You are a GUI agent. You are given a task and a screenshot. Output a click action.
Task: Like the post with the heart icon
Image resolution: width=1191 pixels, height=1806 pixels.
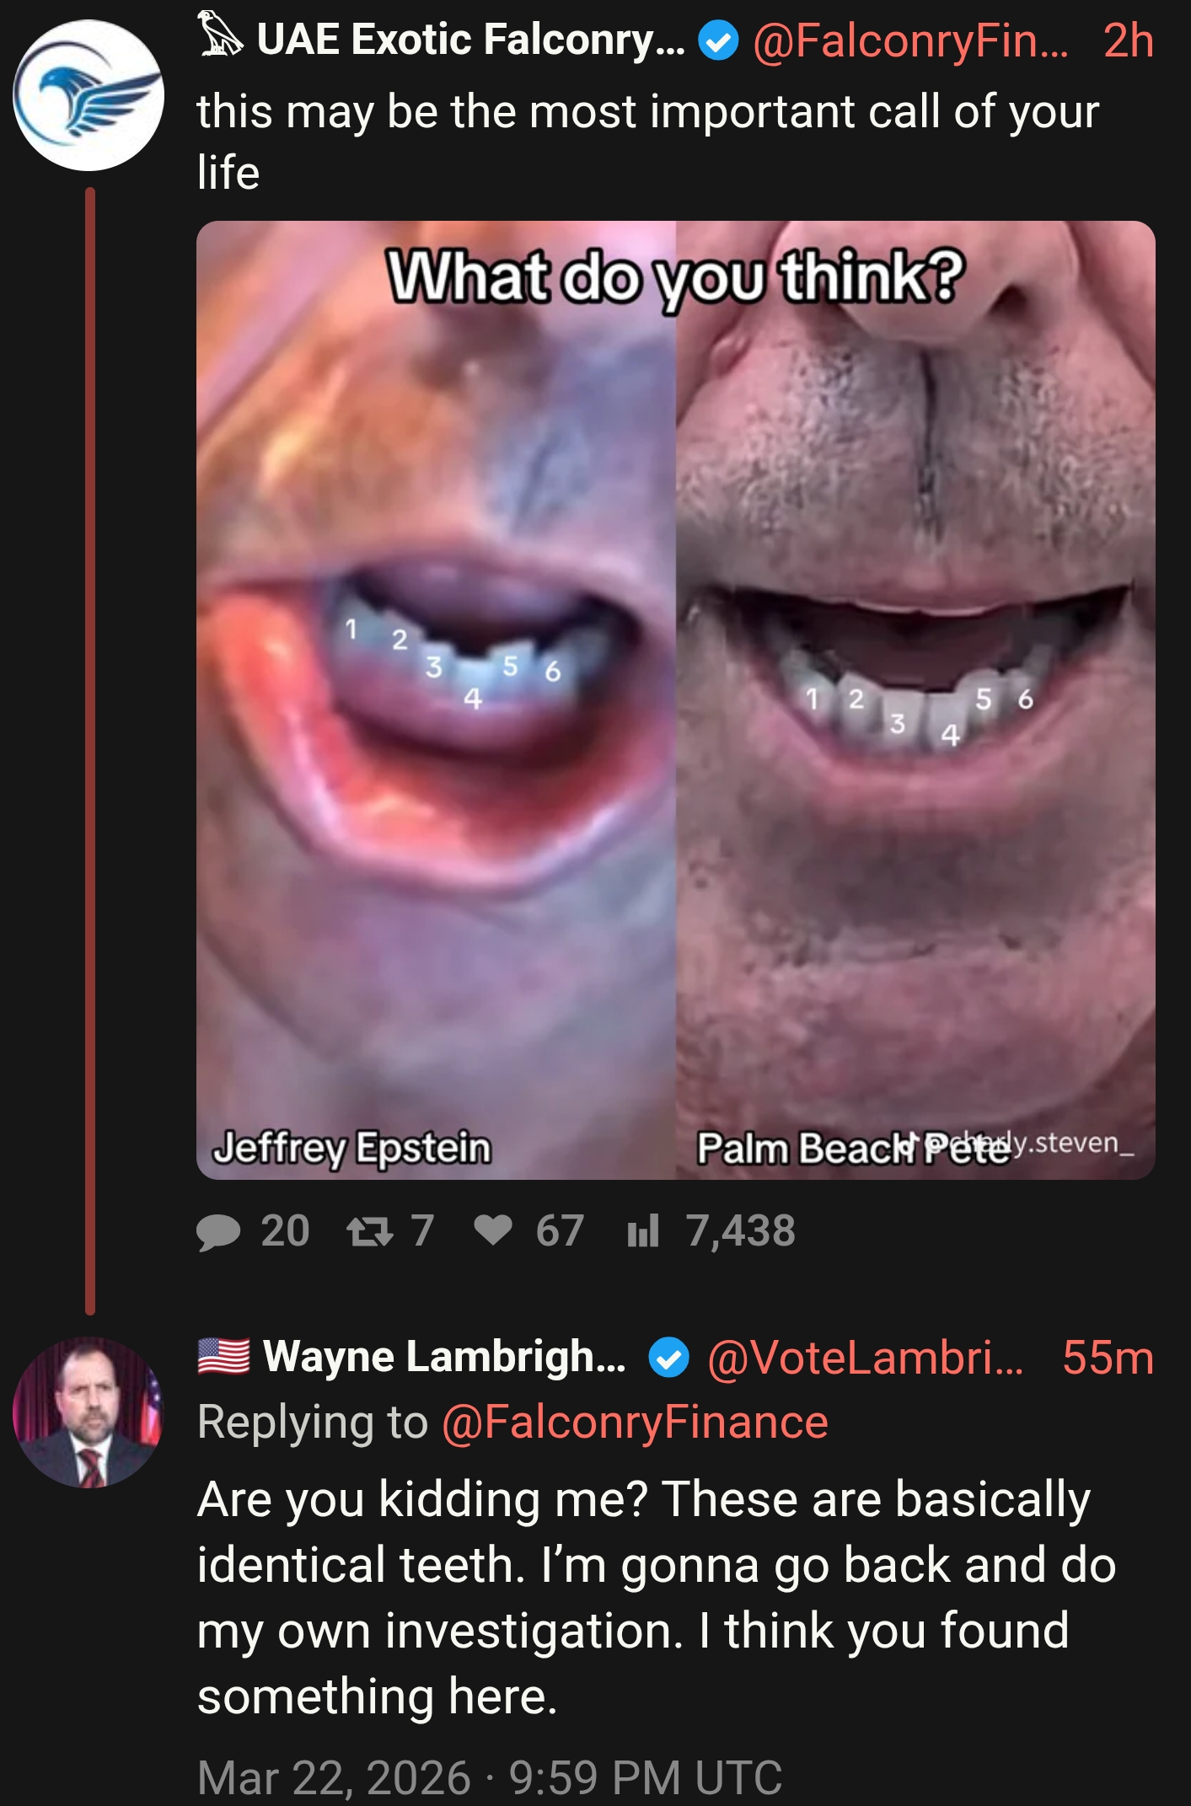tap(493, 1231)
